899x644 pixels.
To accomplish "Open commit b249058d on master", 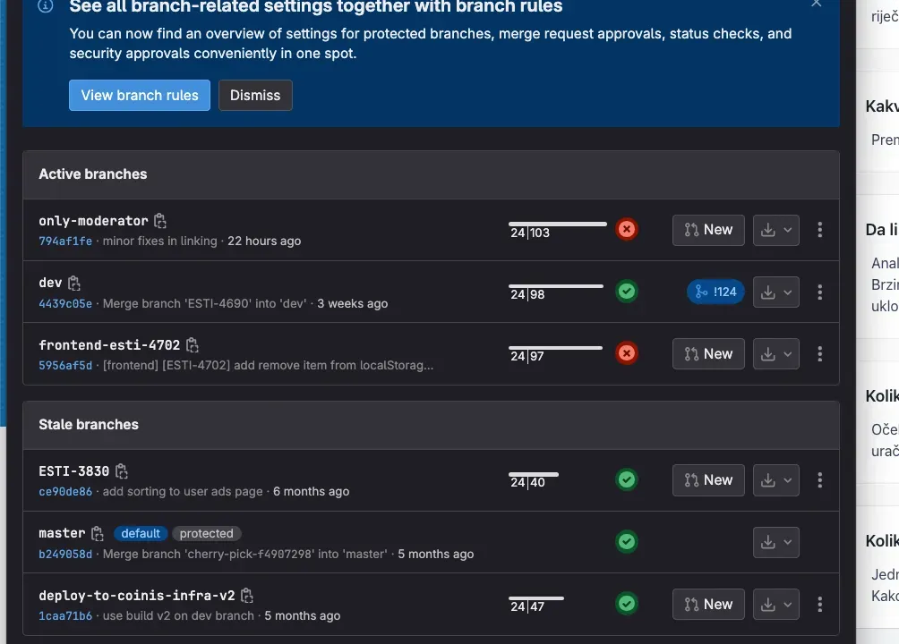I will tap(65, 555).
